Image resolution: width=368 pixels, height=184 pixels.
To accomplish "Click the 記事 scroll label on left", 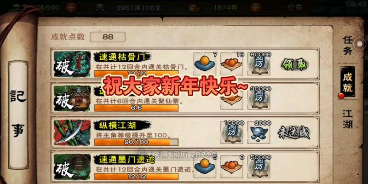I will pyautogui.click(x=18, y=115).
